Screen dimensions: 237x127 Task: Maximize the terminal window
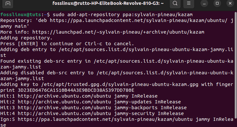coord(217,3)
